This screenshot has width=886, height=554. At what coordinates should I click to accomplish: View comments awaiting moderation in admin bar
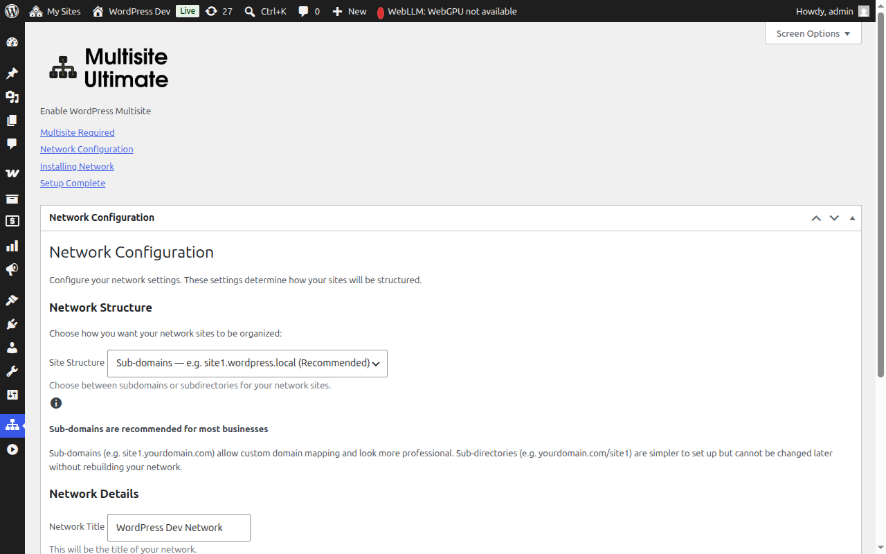(309, 11)
